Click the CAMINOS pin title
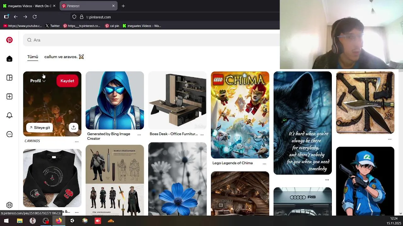Image resolution: width=403 pixels, height=226 pixels. pos(32,141)
